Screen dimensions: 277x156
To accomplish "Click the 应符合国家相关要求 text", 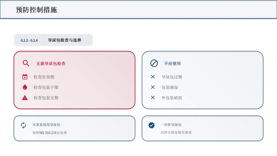I will (x=176, y=132).
